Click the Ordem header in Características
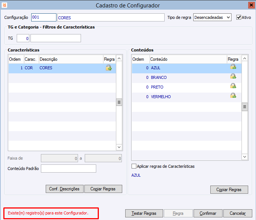 [16, 59]
